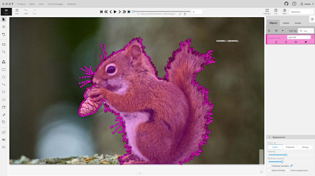Screen dimensions: 315x176
Task: Switch to the Labels tab
Action: point(286,23)
